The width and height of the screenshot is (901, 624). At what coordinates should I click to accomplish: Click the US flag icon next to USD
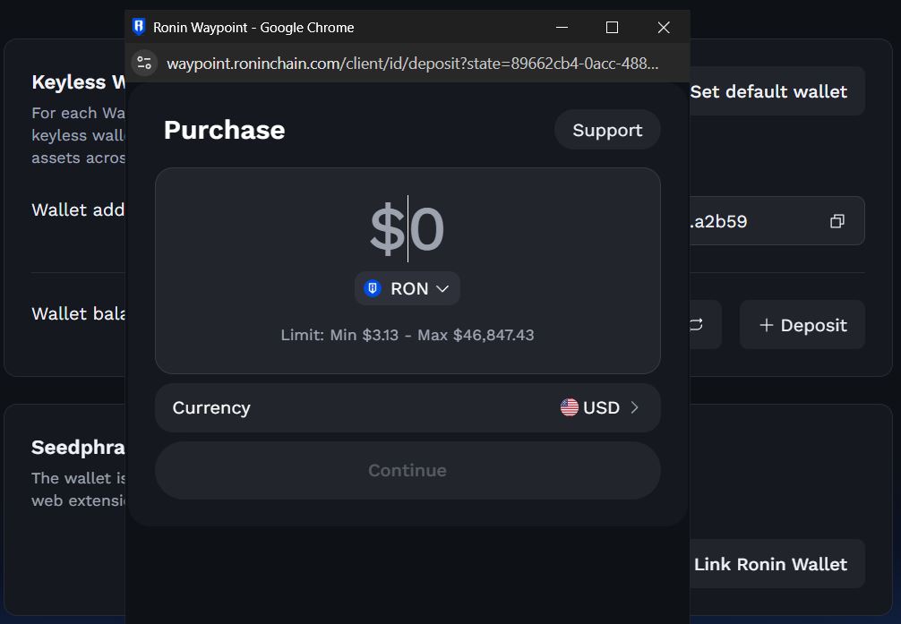(x=570, y=407)
